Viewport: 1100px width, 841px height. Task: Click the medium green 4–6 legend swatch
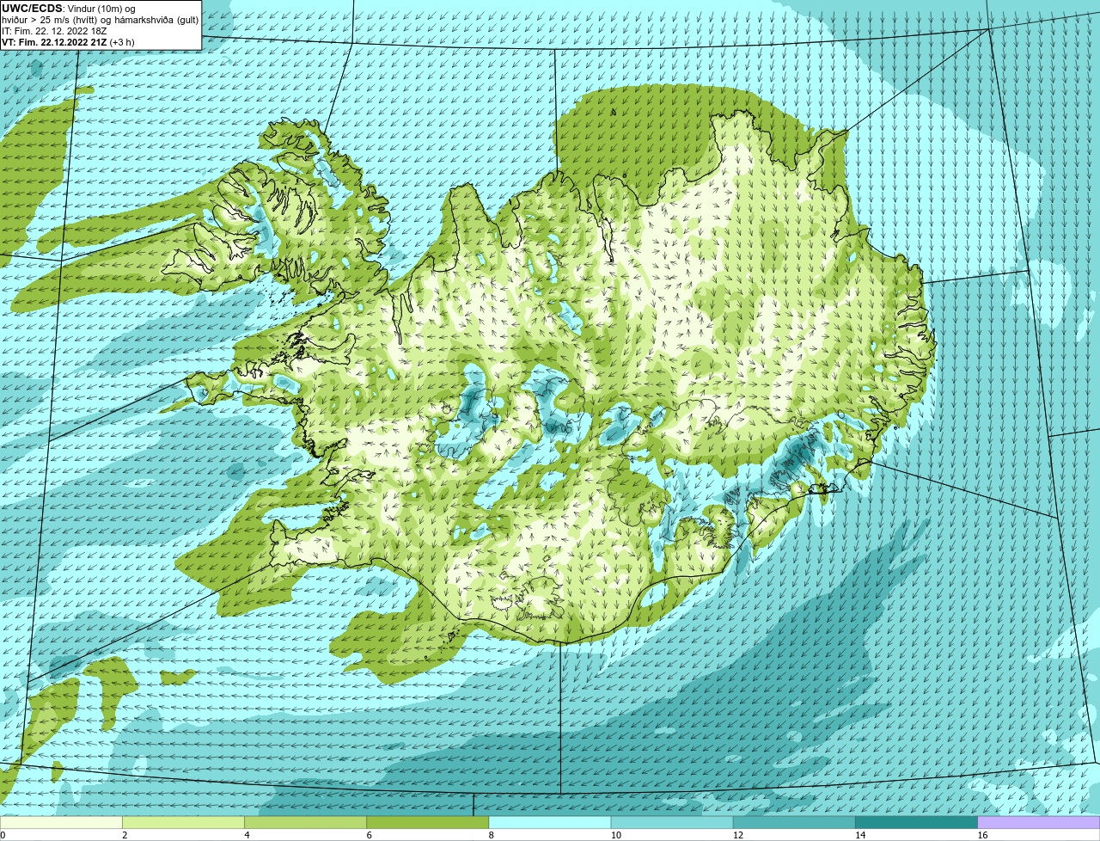pyautogui.click(x=305, y=822)
